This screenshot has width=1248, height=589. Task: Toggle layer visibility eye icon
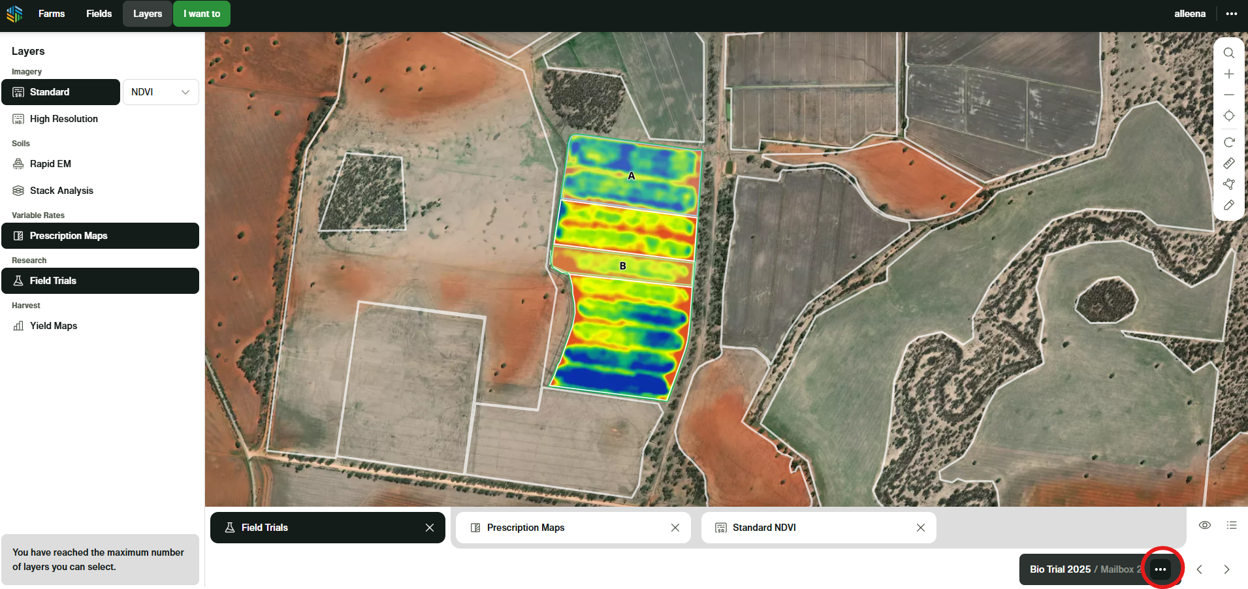coord(1205,525)
